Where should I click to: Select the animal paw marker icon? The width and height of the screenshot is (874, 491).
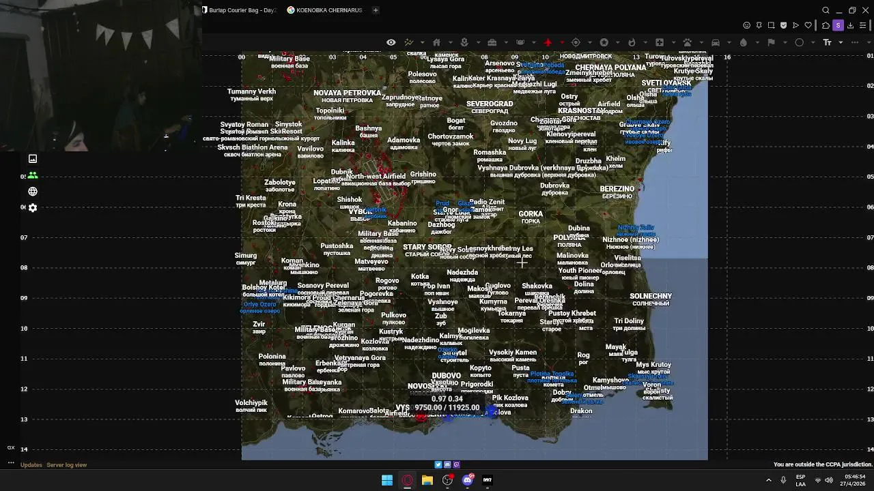(688, 42)
